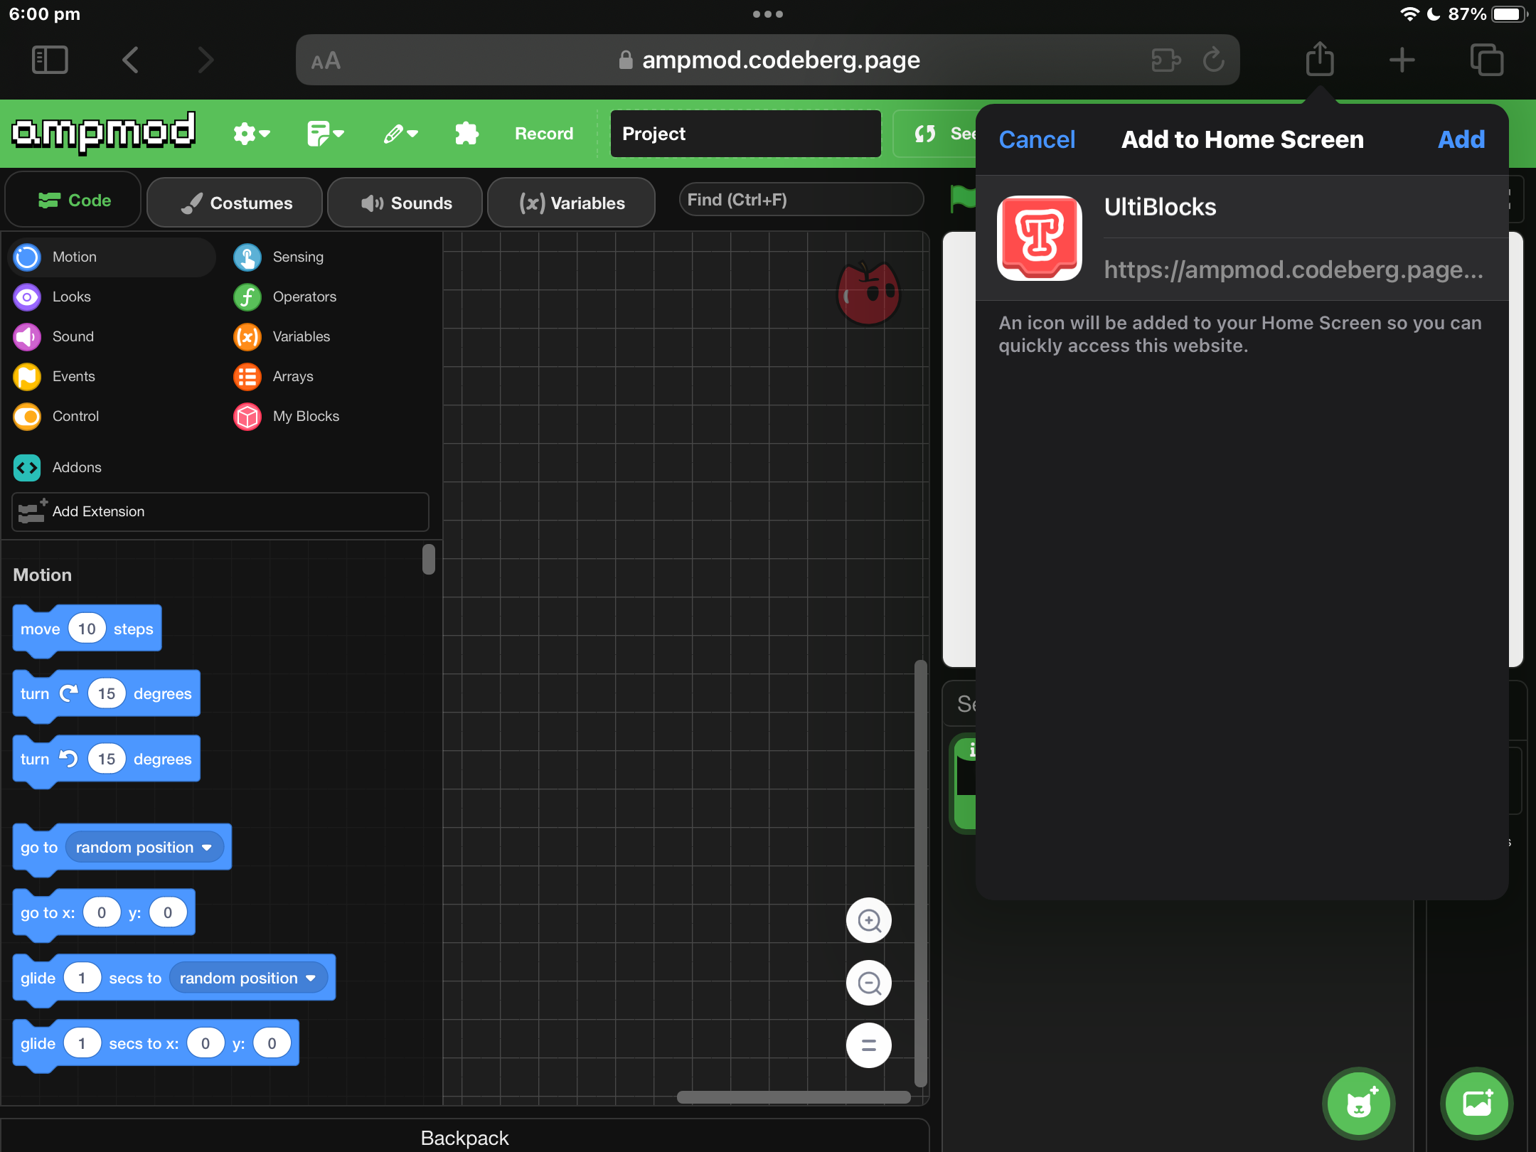Click the apple sprite watermark in workspace
1536x1152 pixels.
pos(868,292)
